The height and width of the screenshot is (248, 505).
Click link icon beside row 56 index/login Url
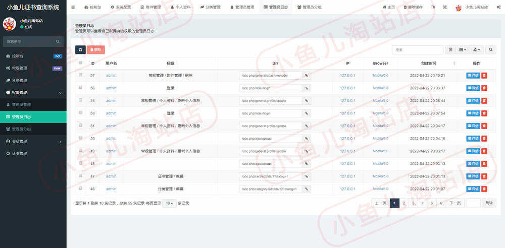(307, 88)
